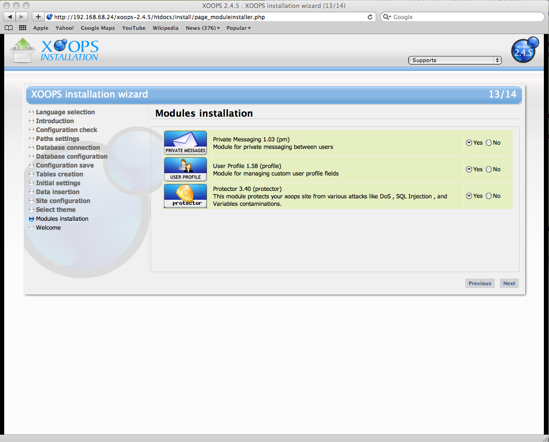Enable Yes for the Protector module
This screenshot has width=549, height=442.
click(469, 196)
